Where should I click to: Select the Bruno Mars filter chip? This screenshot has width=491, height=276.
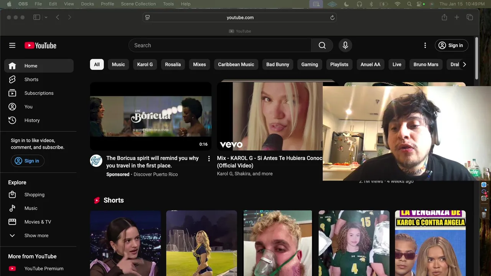click(426, 64)
